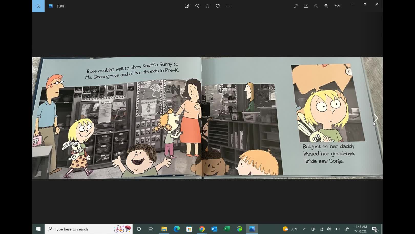
Task: Select the Edit & Create tool
Action: pyautogui.click(x=187, y=6)
